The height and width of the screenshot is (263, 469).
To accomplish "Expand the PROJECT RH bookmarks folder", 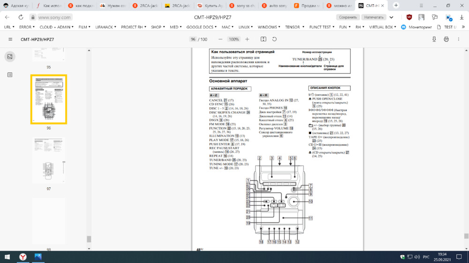I will 134,27.
